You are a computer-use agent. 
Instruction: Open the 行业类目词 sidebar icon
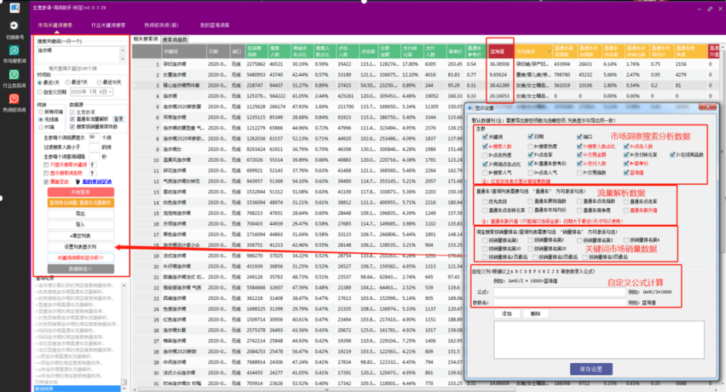coord(14,75)
